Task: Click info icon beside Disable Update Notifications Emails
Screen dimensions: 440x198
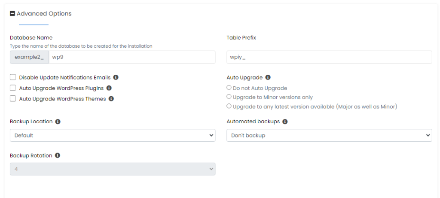Action: [116, 78]
